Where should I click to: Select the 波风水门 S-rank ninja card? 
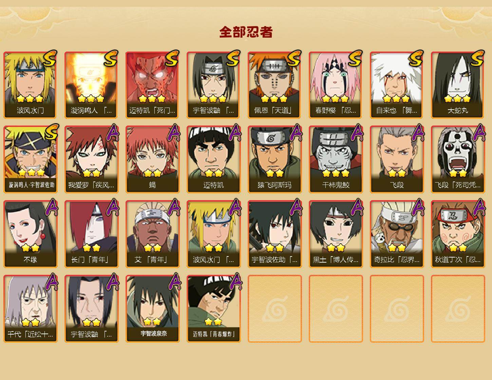[30, 85]
